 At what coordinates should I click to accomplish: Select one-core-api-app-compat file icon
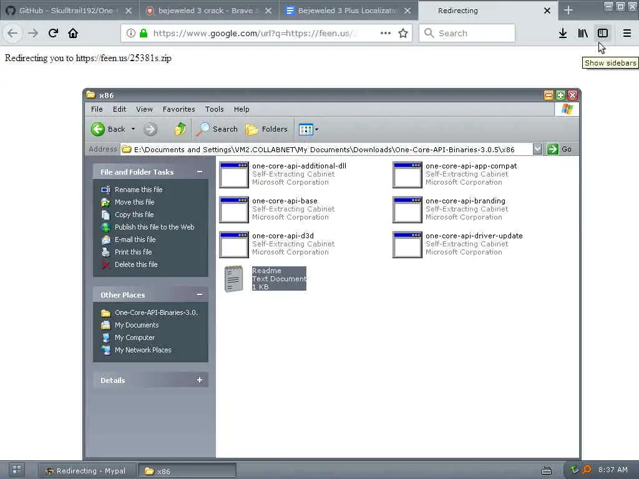click(x=407, y=175)
